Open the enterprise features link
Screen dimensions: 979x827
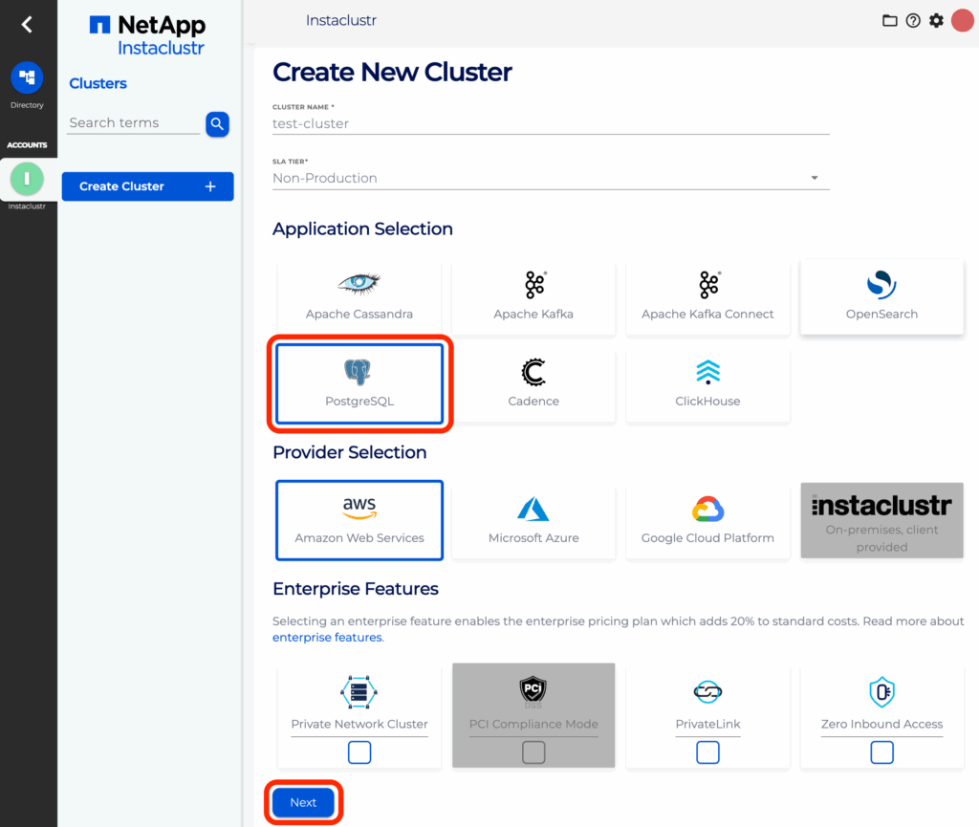[327, 637]
